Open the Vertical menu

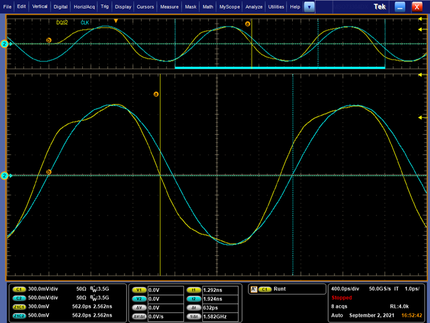[x=39, y=6]
